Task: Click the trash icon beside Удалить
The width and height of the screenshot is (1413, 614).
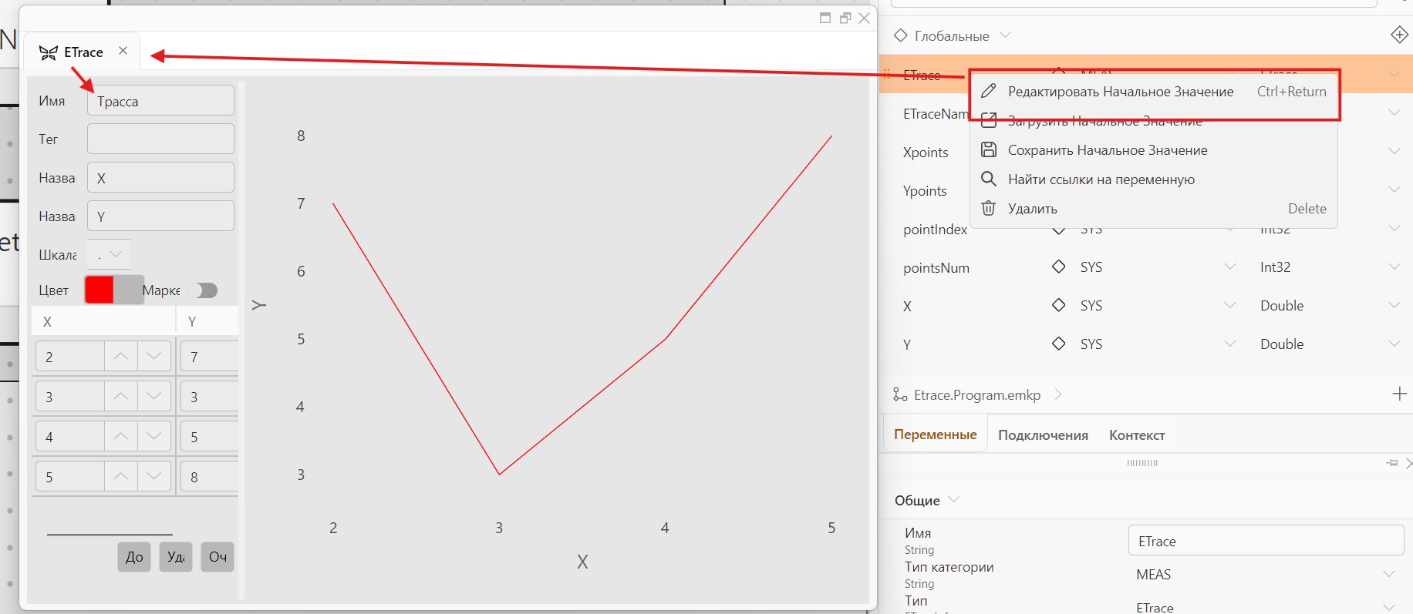Action: [x=988, y=208]
